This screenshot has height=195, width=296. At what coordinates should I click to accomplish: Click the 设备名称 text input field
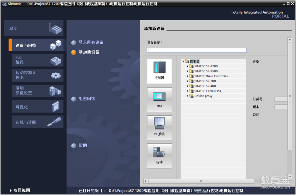(197, 50)
